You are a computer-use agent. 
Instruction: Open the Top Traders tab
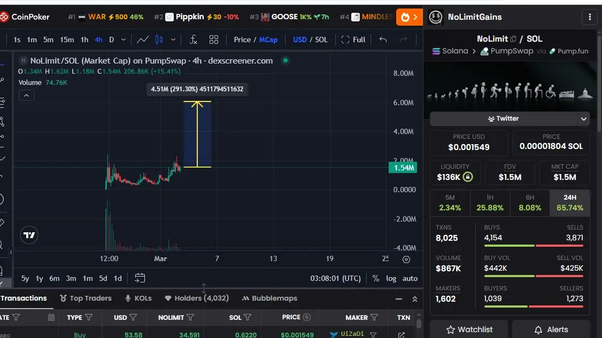click(86, 298)
